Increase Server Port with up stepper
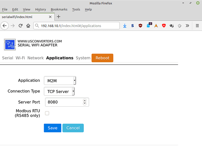 pyautogui.click(x=85, y=100)
